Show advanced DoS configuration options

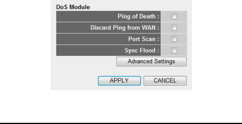[x=151, y=61]
